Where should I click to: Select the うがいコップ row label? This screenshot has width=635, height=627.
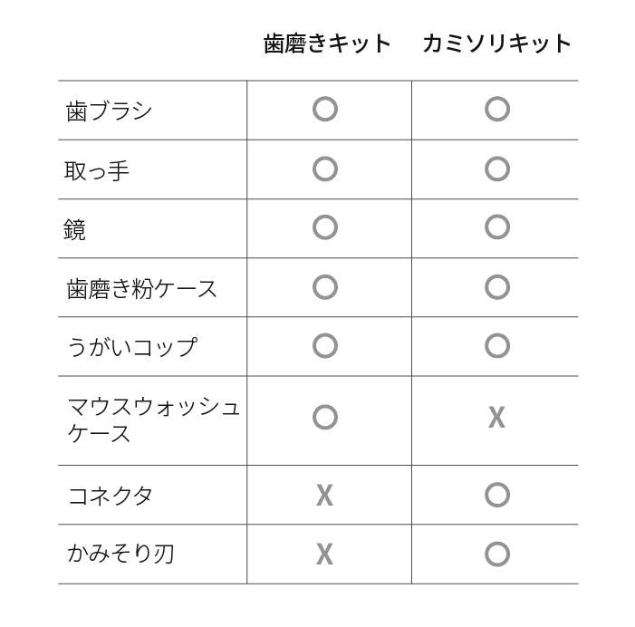point(131,347)
